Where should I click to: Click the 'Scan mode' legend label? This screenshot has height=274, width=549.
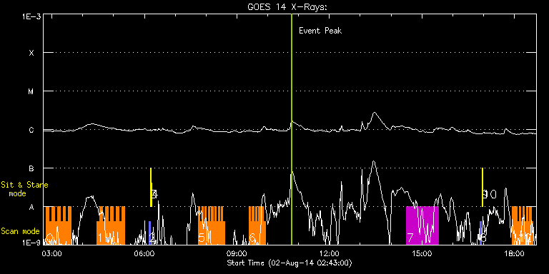coord(20,231)
